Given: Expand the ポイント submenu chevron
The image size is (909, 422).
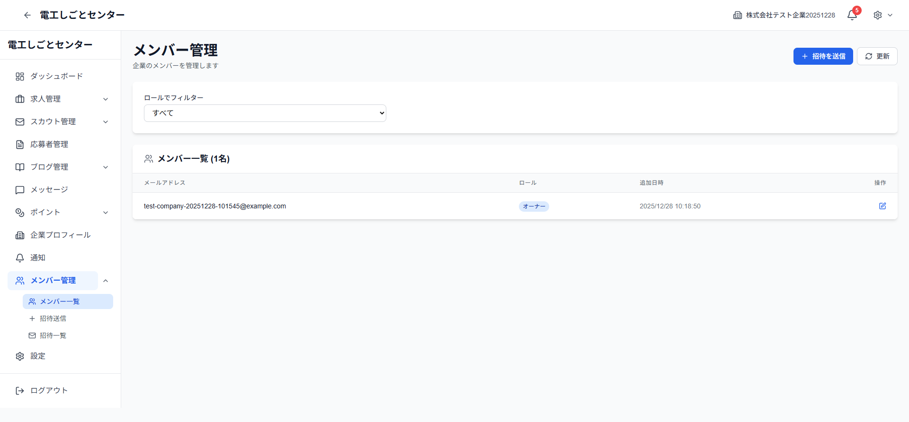Looking at the screenshot, I should pyautogui.click(x=106, y=213).
